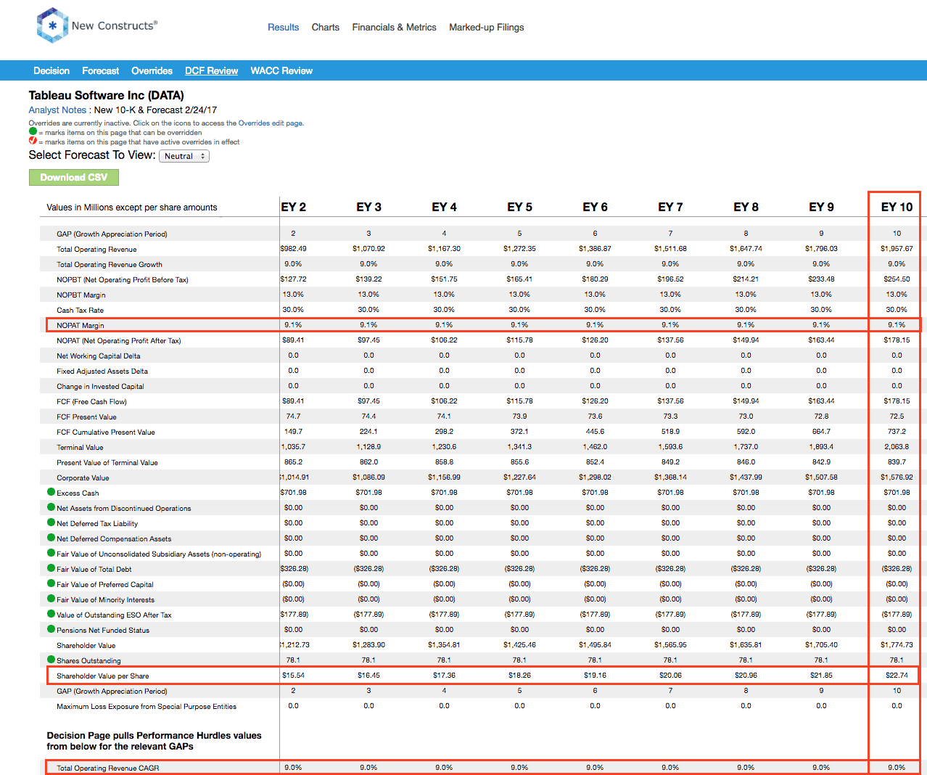The width and height of the screenshot is (927, 775).
Task: Switch to the Charts tab
Action: pos(326,28)
